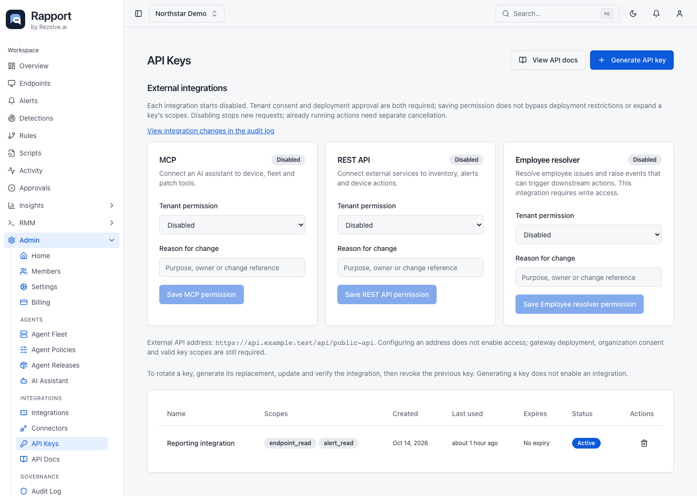Focus the Search field

click(x=558, y=14)
